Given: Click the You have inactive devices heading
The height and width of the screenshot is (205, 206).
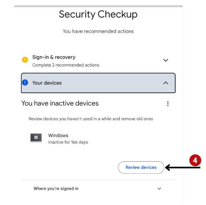Looking at the screenshot, I should click(x=60, y=103).
